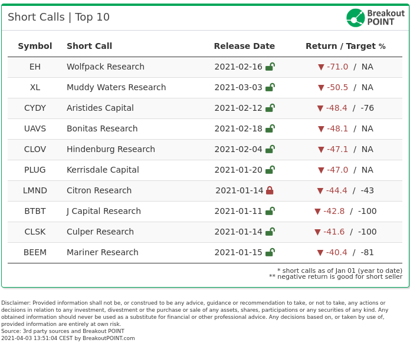Screen dimensions: 410x343
Task: Click the red down arrow beside -47.1
Action: [321, 150]
